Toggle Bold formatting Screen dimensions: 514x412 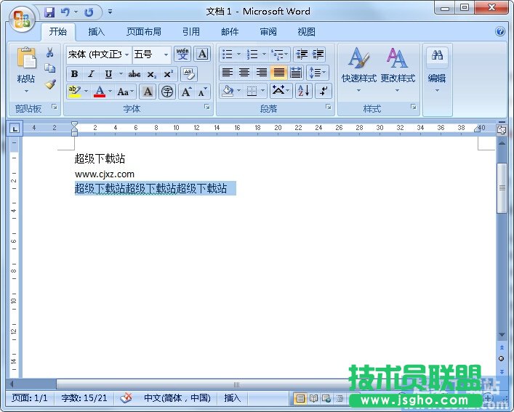74,73
